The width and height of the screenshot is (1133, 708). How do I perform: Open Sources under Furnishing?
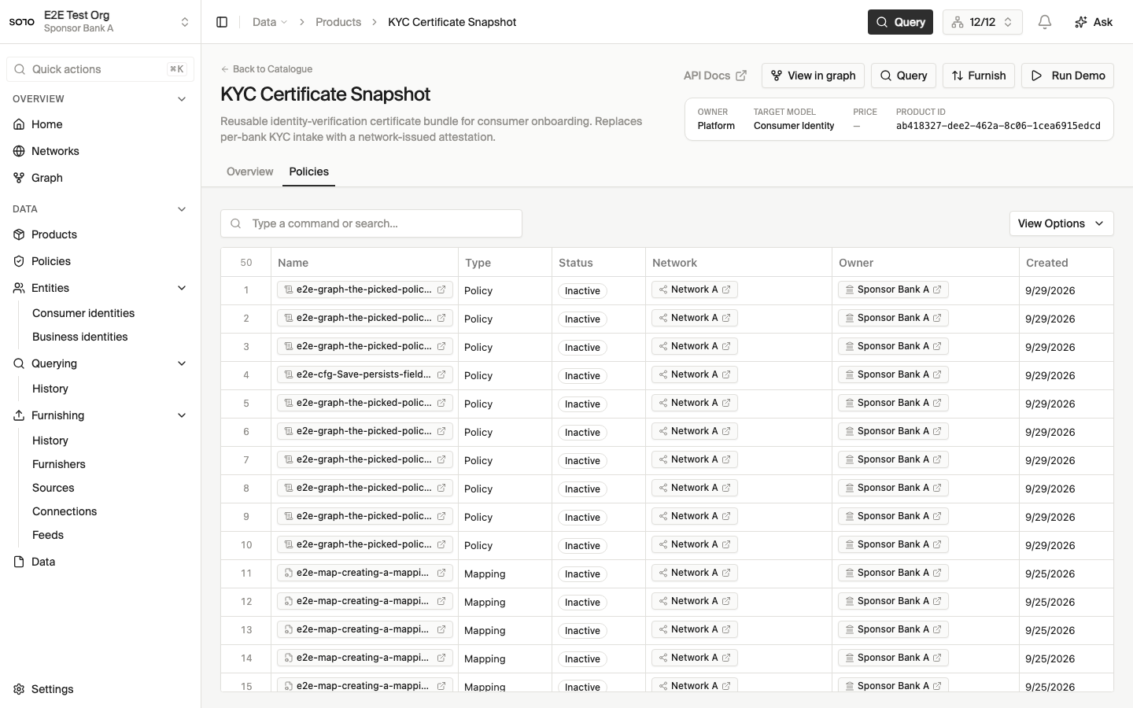[x=54, y=488]
